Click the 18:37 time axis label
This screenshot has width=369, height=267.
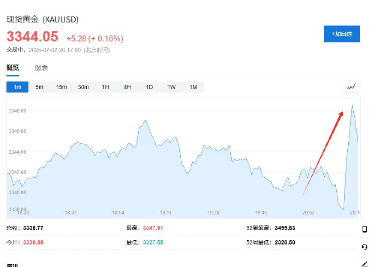(71, 213)
